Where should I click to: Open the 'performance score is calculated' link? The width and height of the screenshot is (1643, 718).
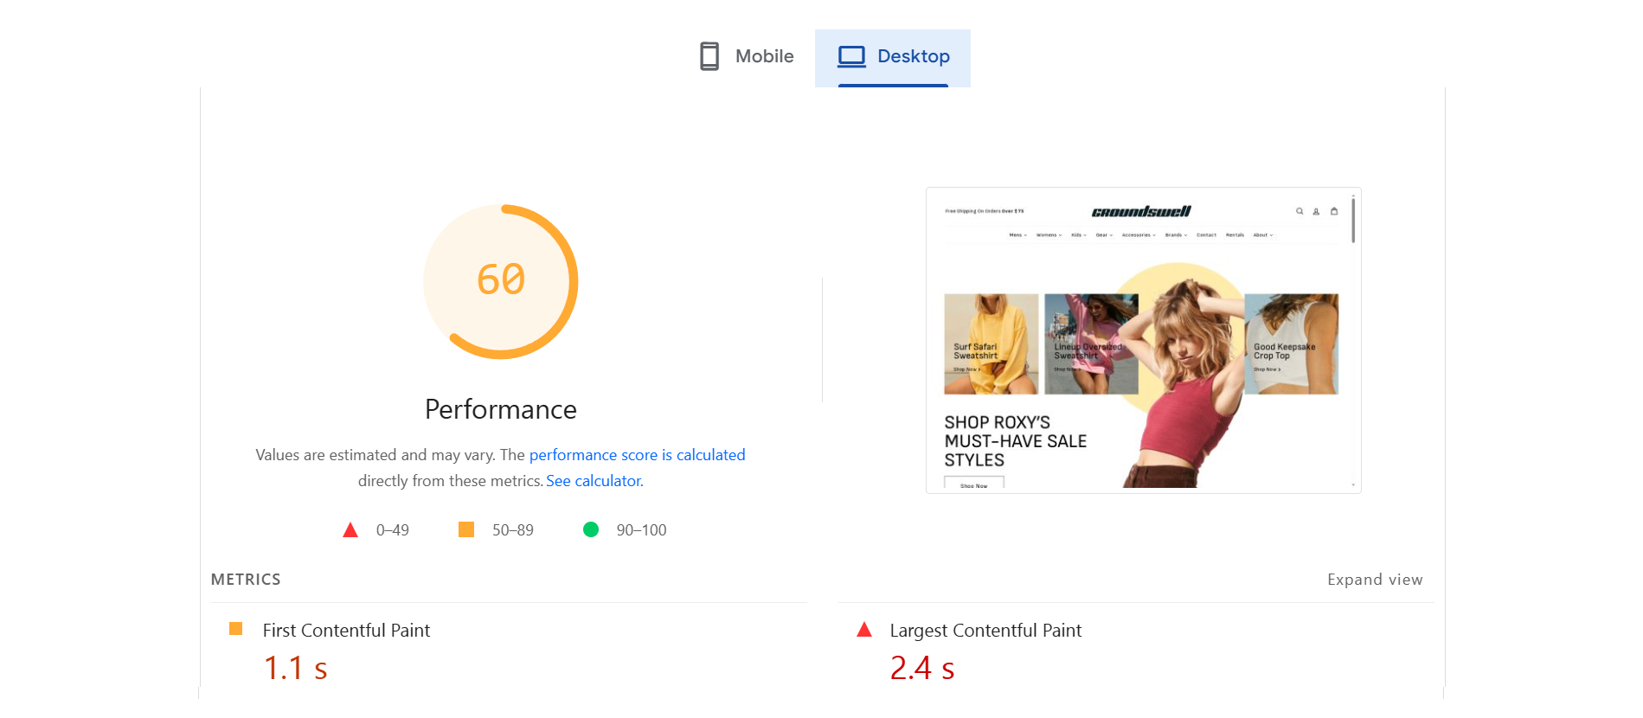pyautogui.click(x=637, y=455)
